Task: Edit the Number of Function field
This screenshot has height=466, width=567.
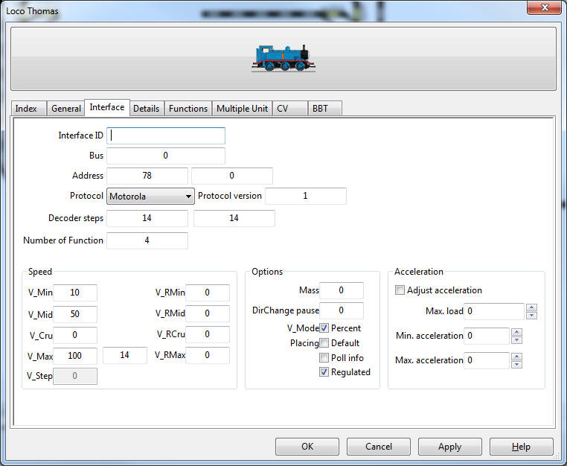Action: (x=147, y=240)
